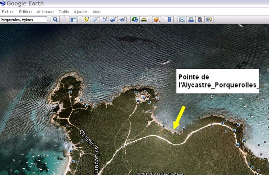Select the add path tool
Image resolution: width=269 pixels, height=175 pixels.
click(x=105, y=20)
